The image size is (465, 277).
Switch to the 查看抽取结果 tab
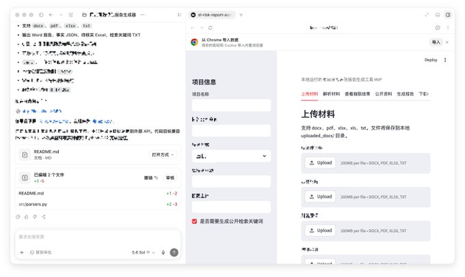pos(358,94)
